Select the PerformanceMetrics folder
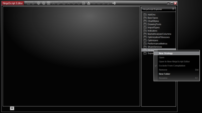Viewport: 202px width, 113px height. coord(157,44)
